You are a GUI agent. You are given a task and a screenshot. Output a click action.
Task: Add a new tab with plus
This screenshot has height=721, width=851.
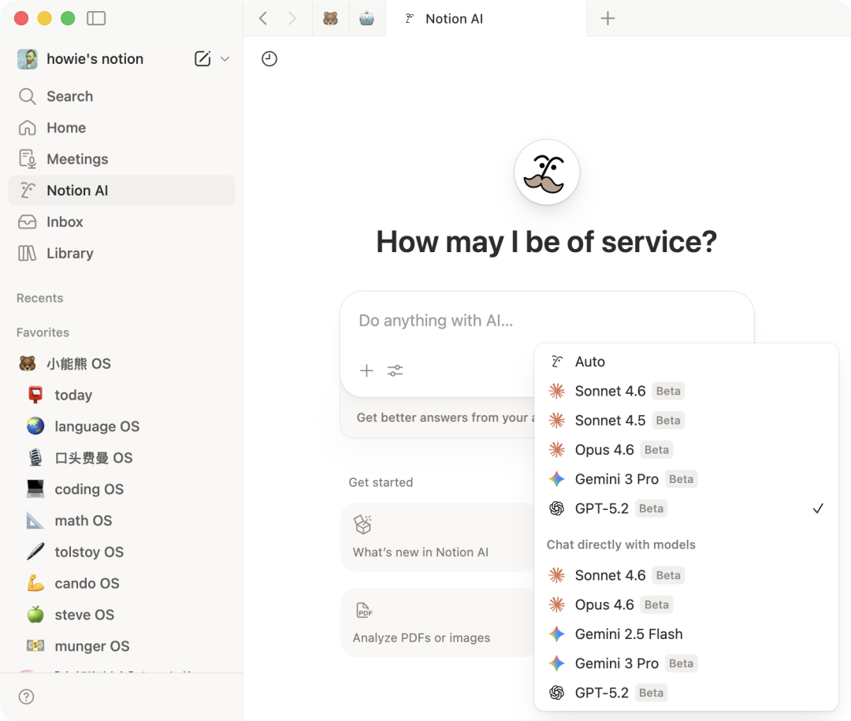pyautogui.click(x=608, y=18)
